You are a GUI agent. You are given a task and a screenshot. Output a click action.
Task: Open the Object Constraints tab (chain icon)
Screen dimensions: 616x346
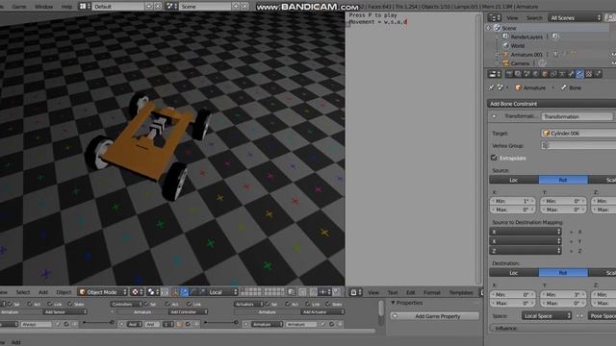[x=553, y=74]
